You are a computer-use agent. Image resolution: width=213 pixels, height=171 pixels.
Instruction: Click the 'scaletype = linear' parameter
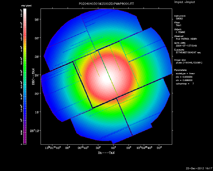pos(185,73)
